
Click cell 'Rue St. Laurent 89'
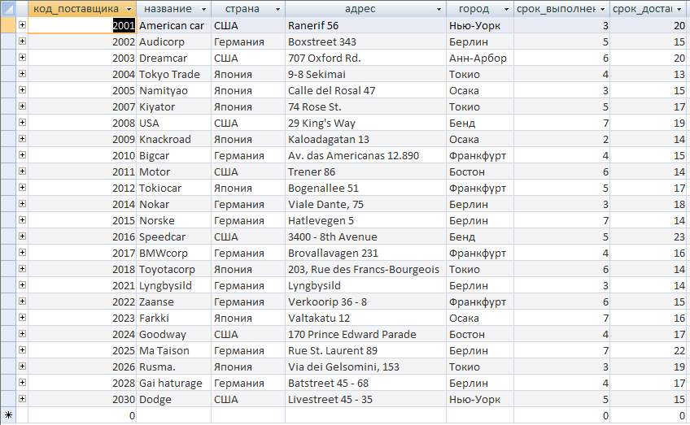[x=365, y=351]
